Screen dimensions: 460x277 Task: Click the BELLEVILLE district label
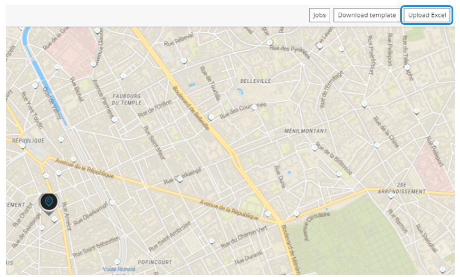coord(255,81)
